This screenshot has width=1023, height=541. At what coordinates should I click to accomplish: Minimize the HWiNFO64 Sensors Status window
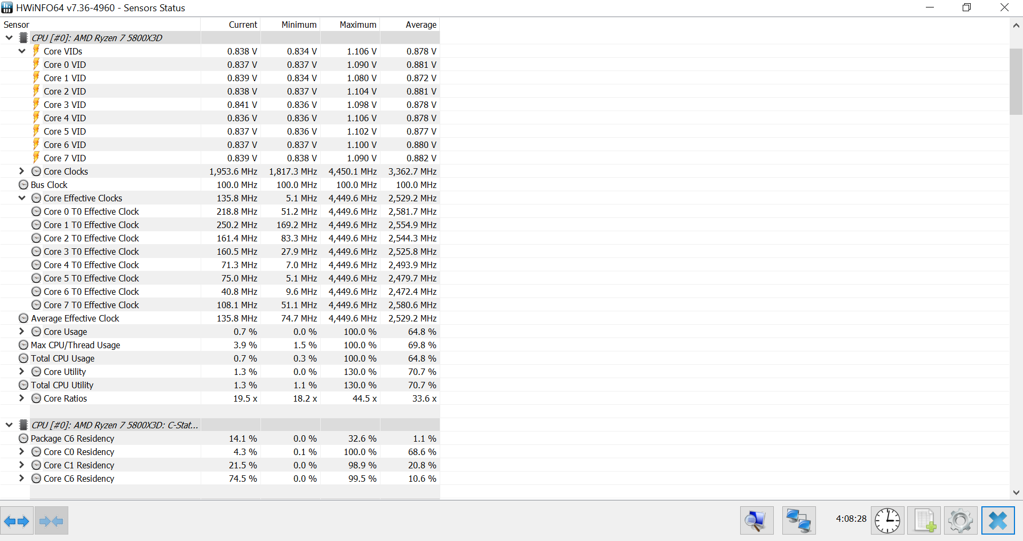click(930, 7)
